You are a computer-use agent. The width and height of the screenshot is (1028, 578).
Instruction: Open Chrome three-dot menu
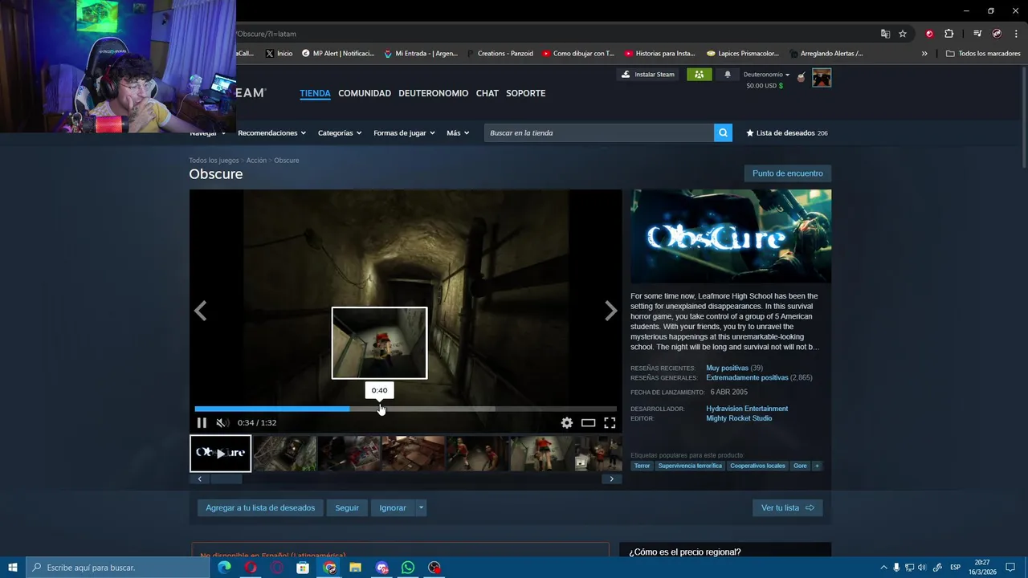1016,34
